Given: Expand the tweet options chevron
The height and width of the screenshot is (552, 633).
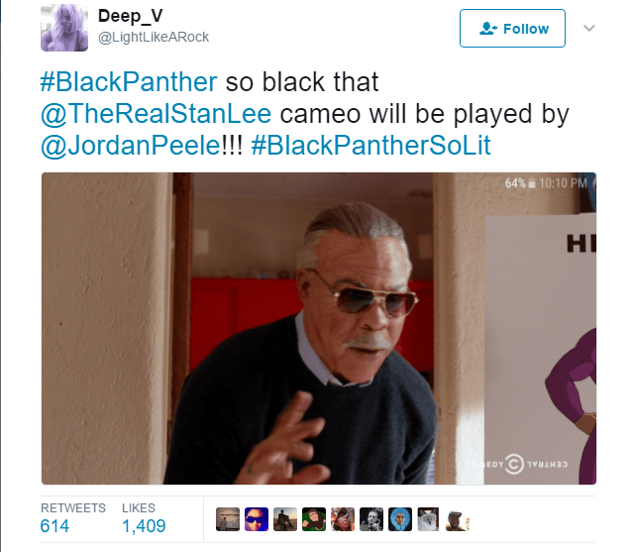Looking at the screenshot, I should 589,28.
